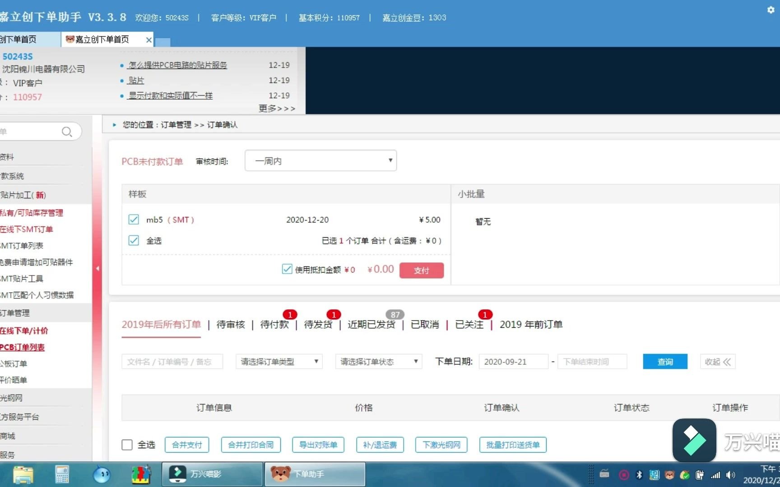Click the pink record tray icon
This screenshot has width=780, height=487.
click(624, 474)
